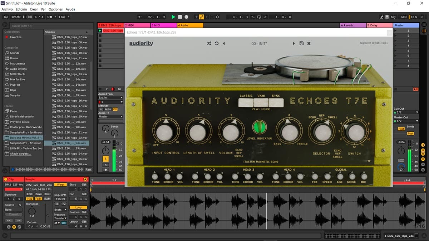Screen dimensions: 429x241
Task: Select VARI play mode switch
Action: click(x=261, y=102)
